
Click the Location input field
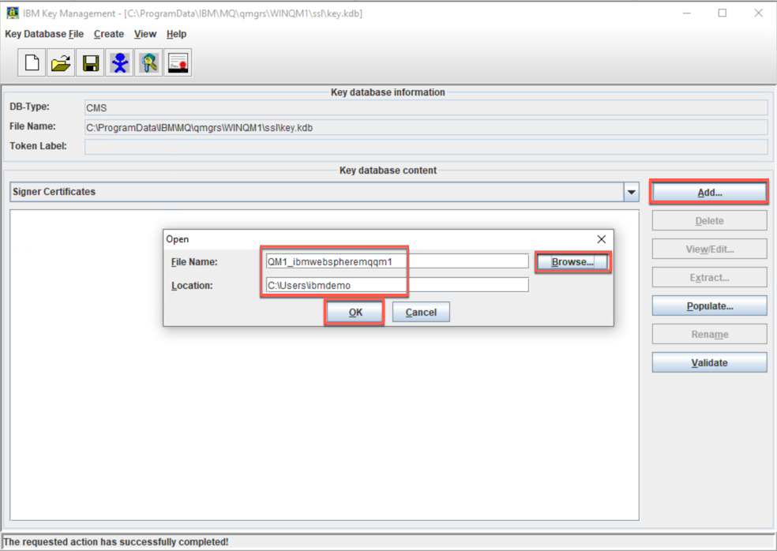coord(397,285)
